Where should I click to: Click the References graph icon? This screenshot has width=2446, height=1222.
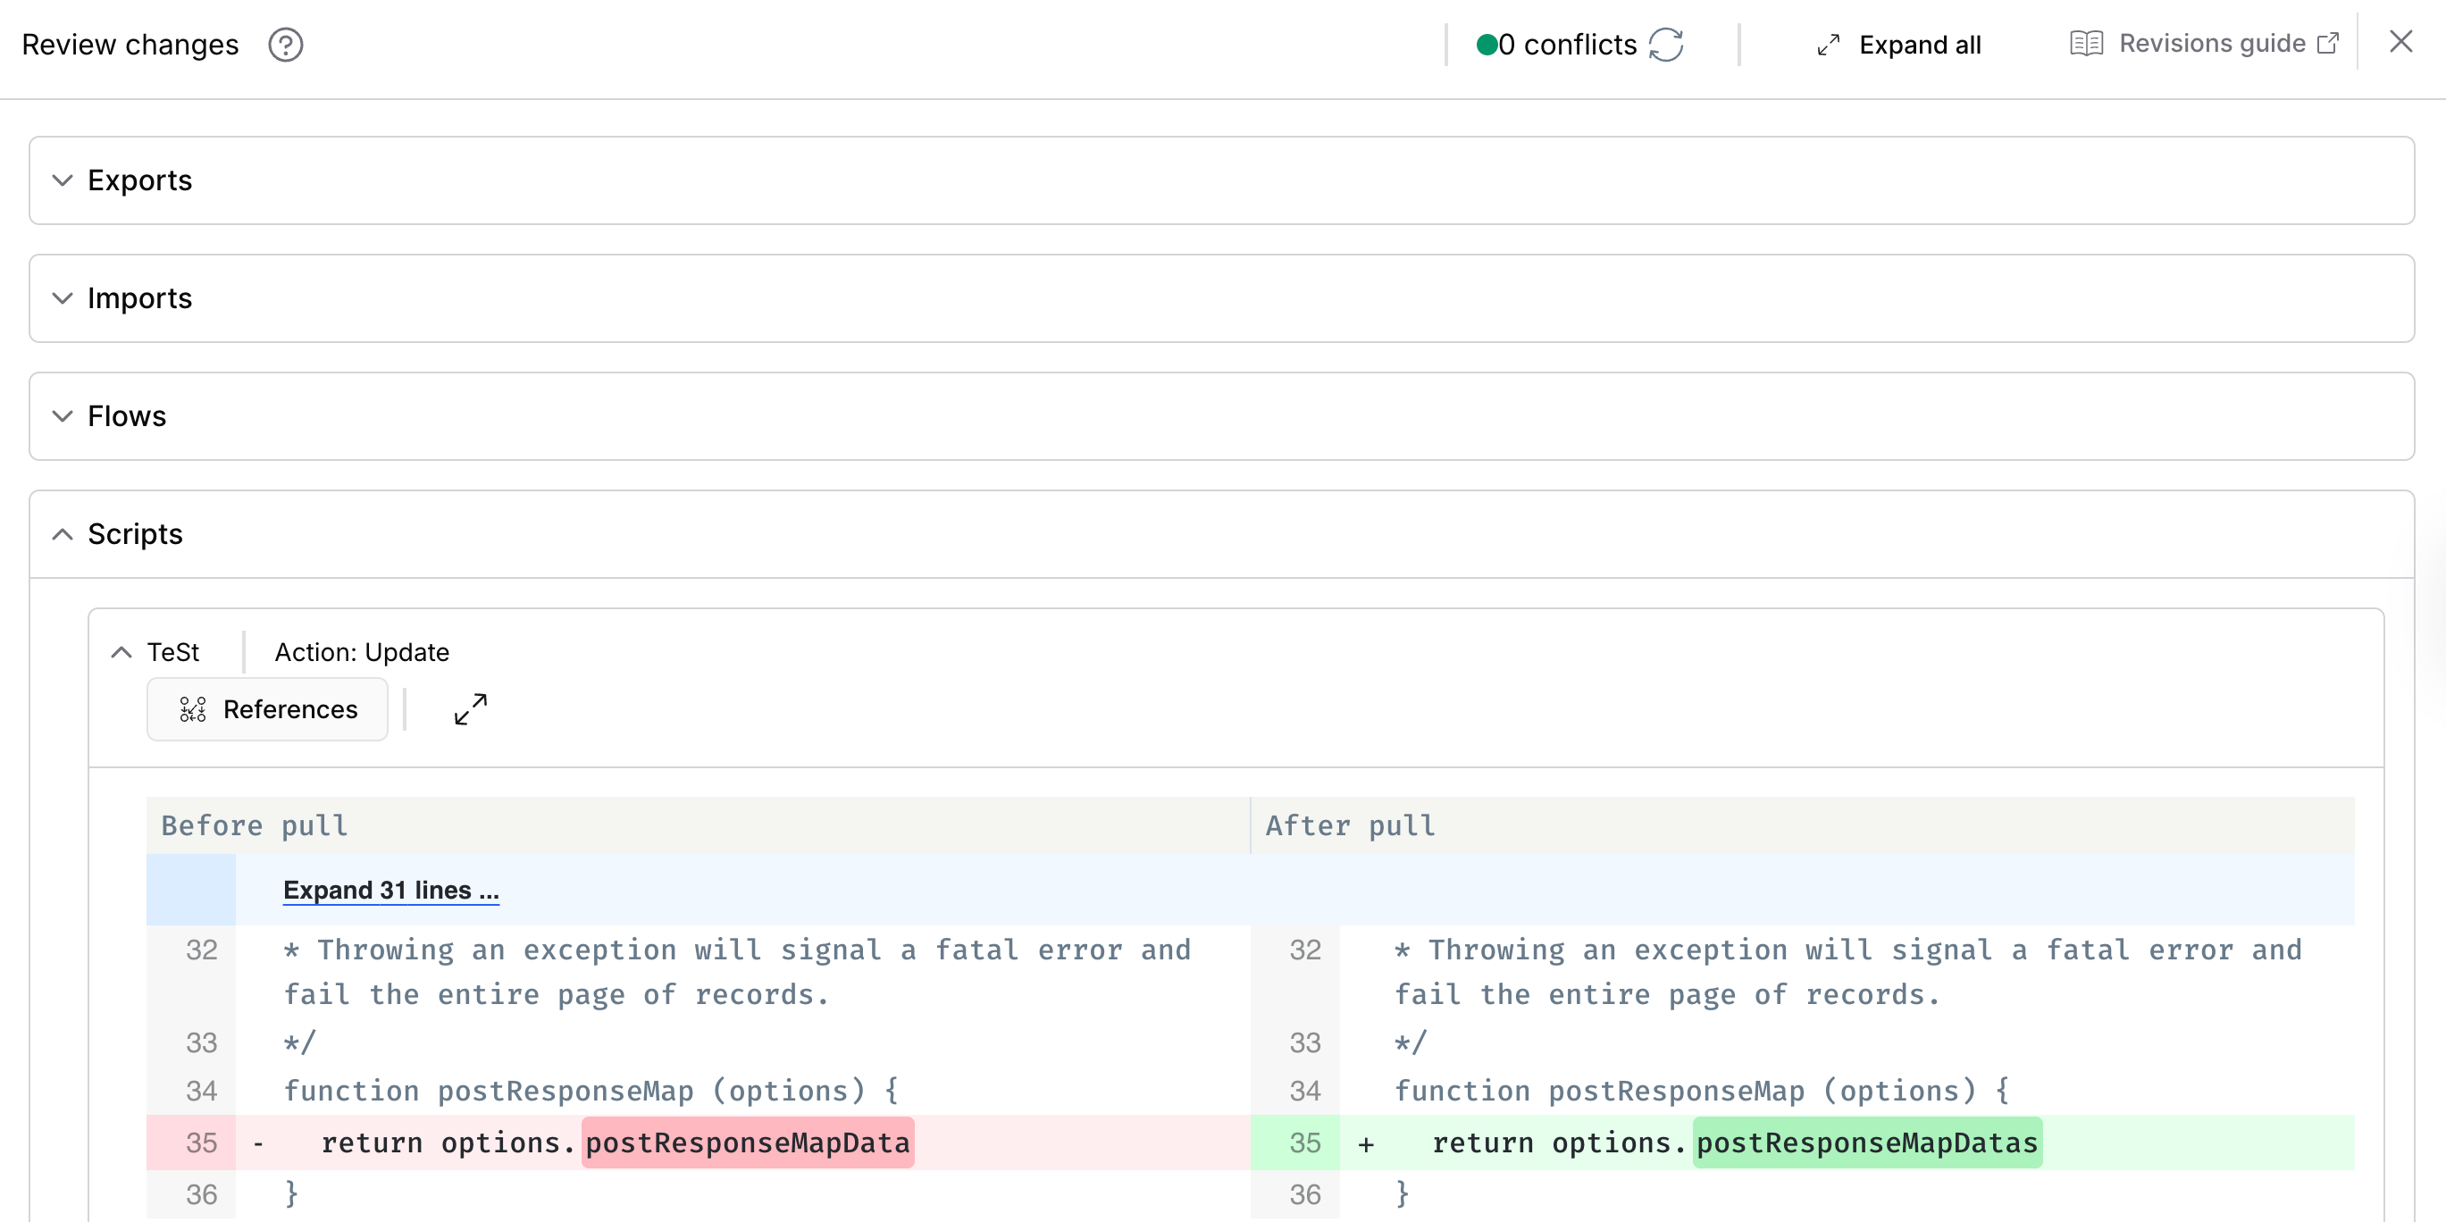pyautogui.click(x=193, y=709)
